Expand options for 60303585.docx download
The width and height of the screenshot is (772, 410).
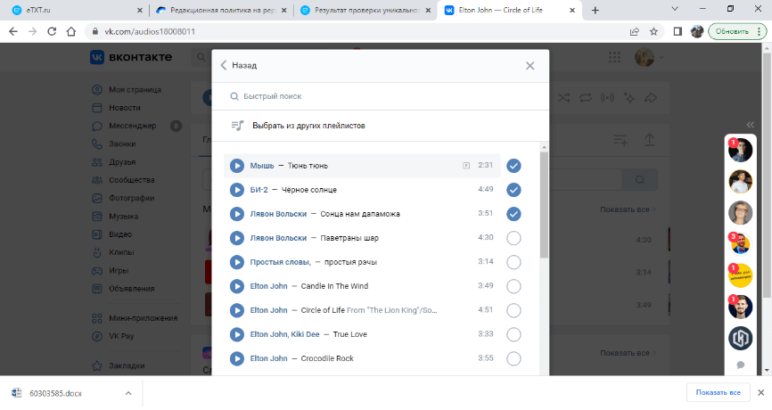click(128, 393)
